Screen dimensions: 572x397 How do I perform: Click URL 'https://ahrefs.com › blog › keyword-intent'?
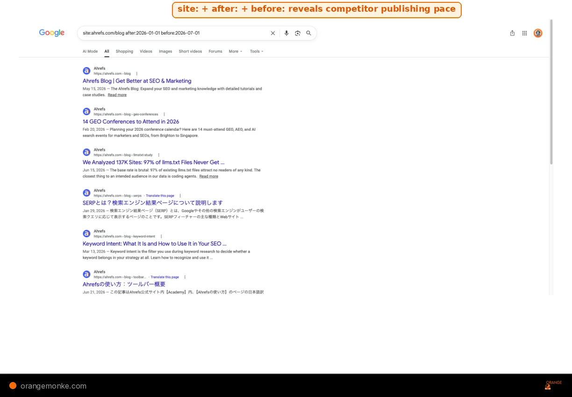124,236
